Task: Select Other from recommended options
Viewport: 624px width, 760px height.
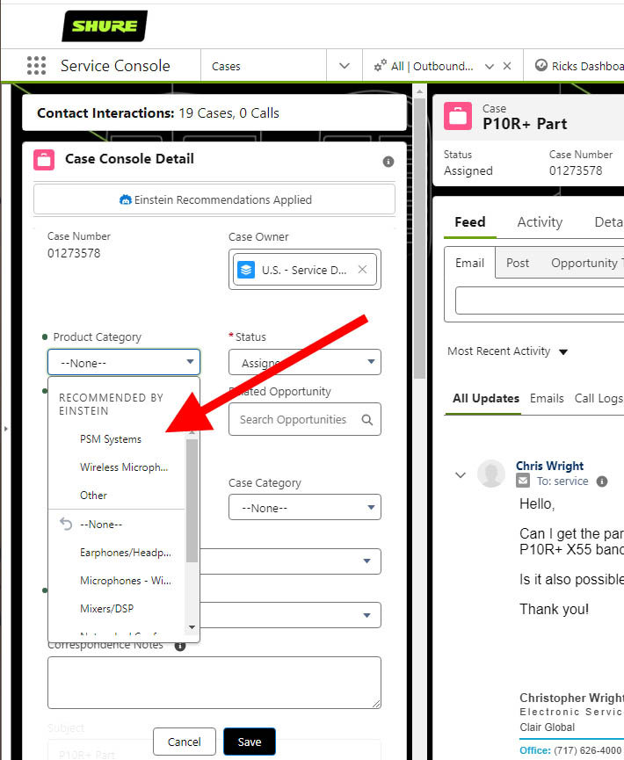Action: point(117,496)
